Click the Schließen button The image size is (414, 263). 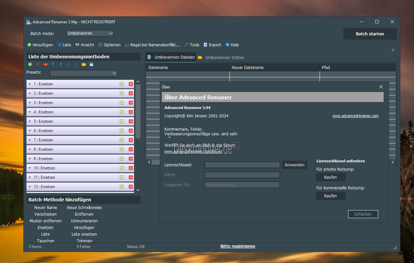363,214
